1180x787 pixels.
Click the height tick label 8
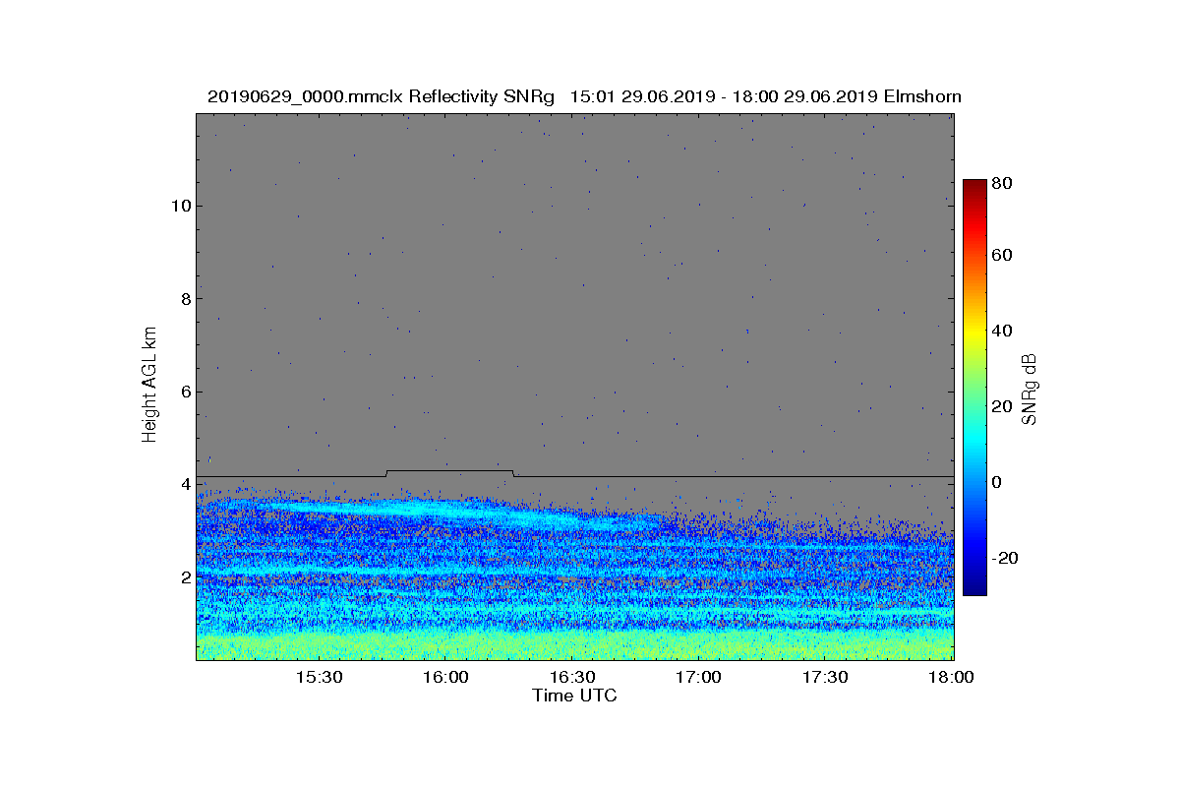[184, 299]
